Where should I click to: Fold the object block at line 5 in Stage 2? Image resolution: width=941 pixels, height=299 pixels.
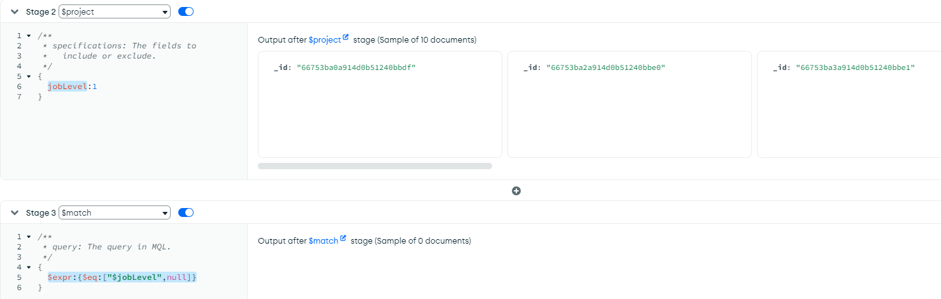tap(29, 76)
